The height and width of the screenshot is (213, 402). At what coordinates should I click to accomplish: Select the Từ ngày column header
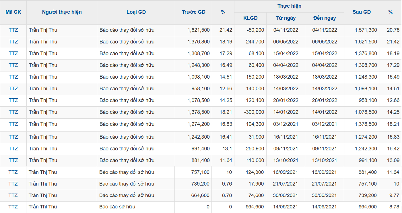point(286,18)
